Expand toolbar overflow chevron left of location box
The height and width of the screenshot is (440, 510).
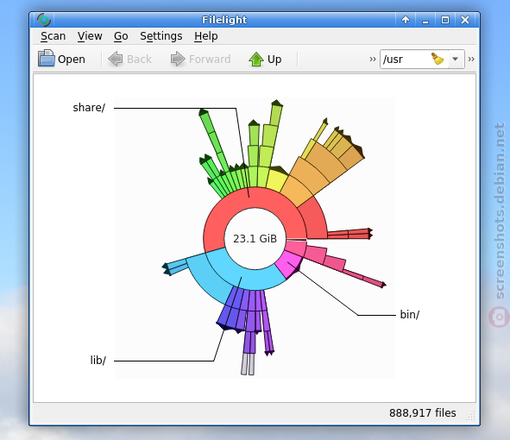coord(373,60)
